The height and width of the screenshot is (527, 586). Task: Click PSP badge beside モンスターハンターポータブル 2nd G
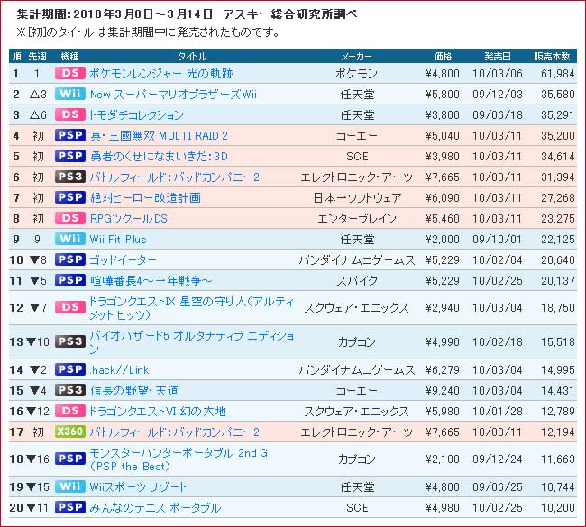click(x=70, y=459)
